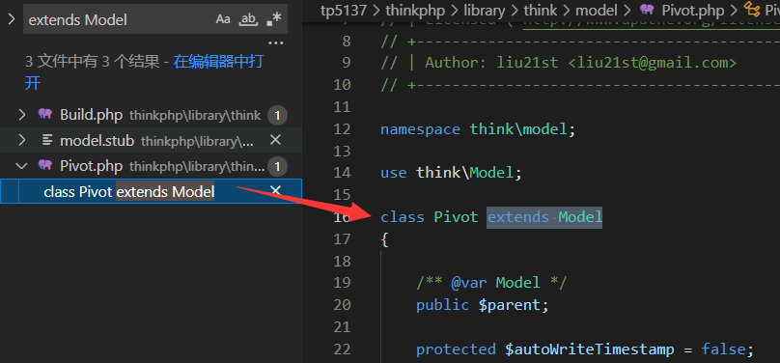Click 'public $parent;' line
This screenshot has width=780, height=363.
pos(483,305)
